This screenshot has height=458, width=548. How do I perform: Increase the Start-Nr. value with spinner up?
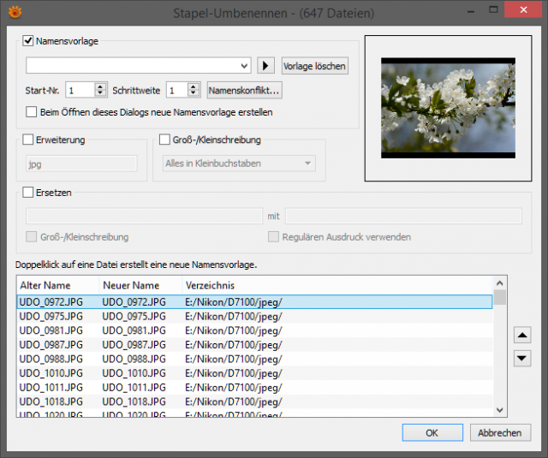(x=100, y=86)
